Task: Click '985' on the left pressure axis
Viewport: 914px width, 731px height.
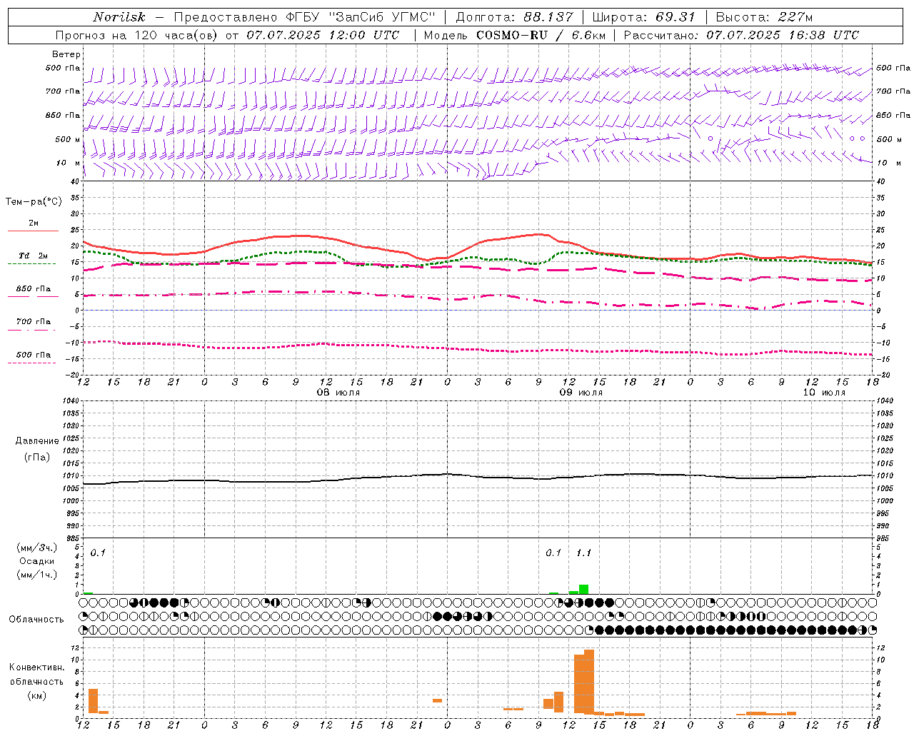Action: (x=73, y=538)
